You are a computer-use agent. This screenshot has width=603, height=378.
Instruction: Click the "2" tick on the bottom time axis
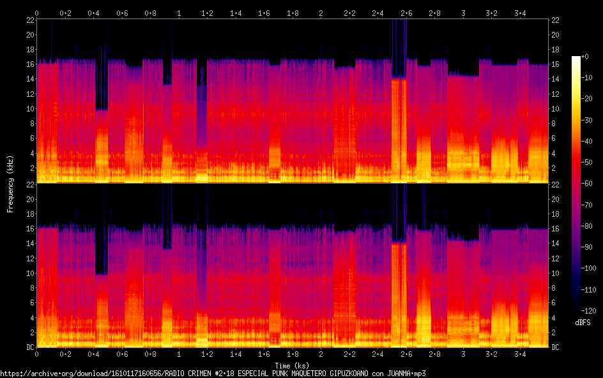pyautogui.click(x=321, y=354)
